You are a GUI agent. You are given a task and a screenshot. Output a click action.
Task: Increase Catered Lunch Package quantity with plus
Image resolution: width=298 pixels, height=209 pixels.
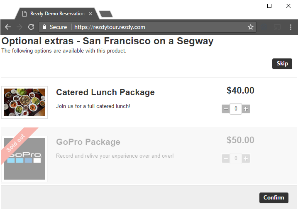[246, 109]
